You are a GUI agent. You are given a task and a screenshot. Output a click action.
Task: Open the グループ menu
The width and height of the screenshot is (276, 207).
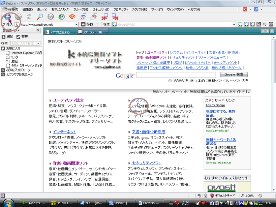point(81,9)
